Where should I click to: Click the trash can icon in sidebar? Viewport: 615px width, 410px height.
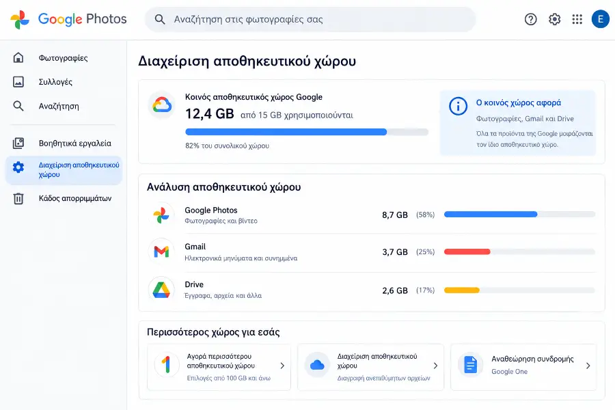[18, 199]
